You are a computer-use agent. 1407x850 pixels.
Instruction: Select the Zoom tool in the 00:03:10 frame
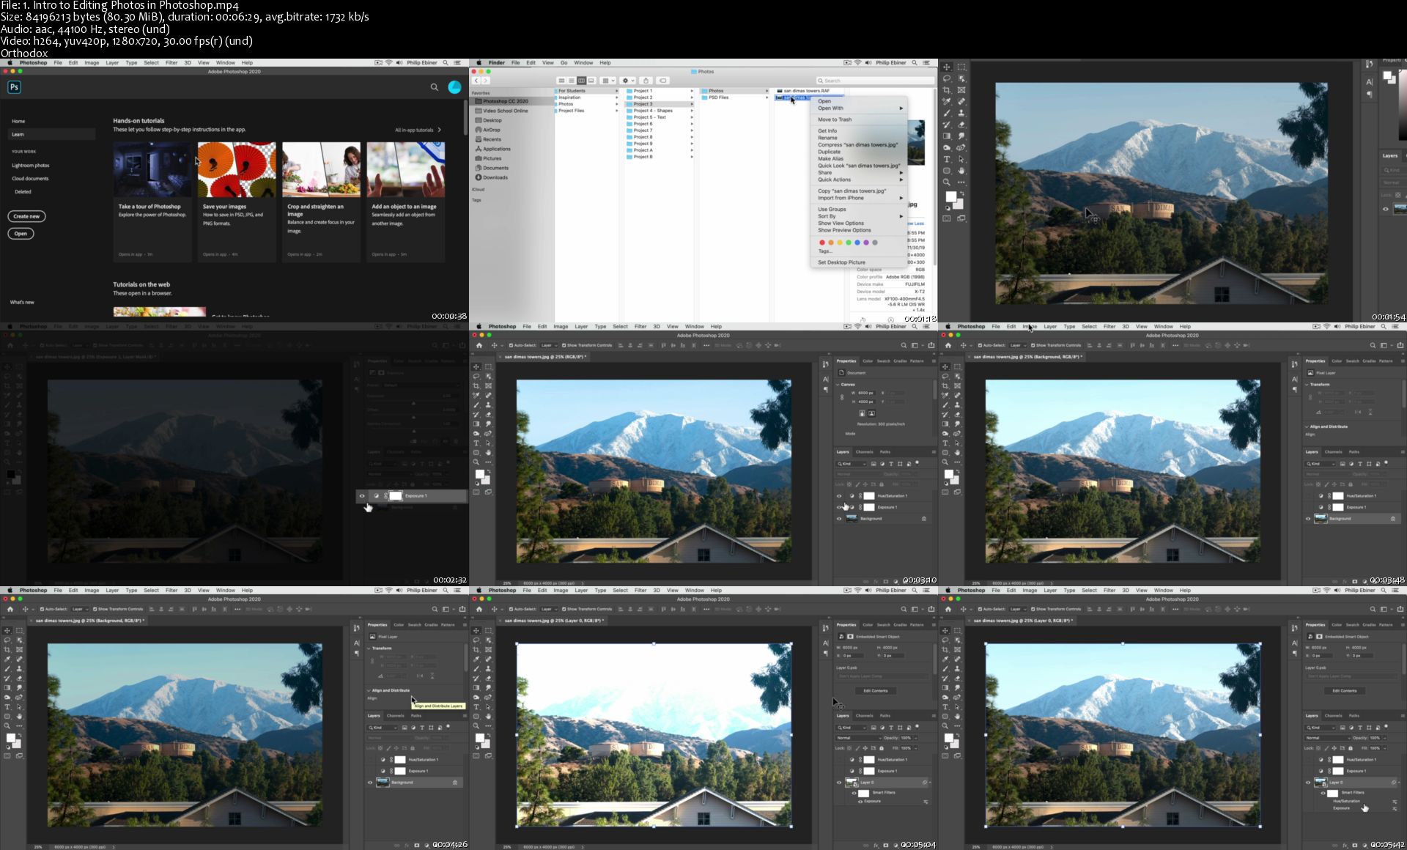tap(476, 462)
